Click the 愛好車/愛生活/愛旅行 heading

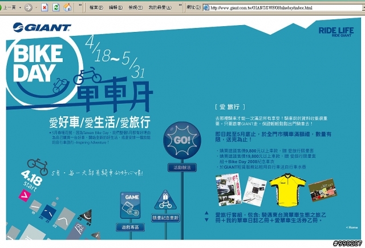point(100,123)
